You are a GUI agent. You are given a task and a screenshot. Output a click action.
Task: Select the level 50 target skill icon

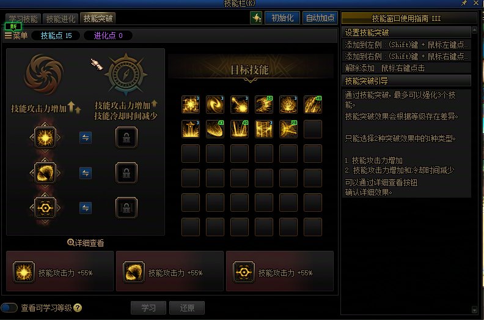[264, 105]
